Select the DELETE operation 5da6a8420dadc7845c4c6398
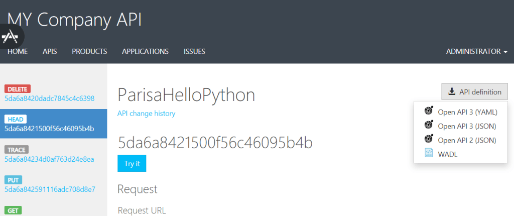Viewport: 514px width, 216px height. click(49, 98)
